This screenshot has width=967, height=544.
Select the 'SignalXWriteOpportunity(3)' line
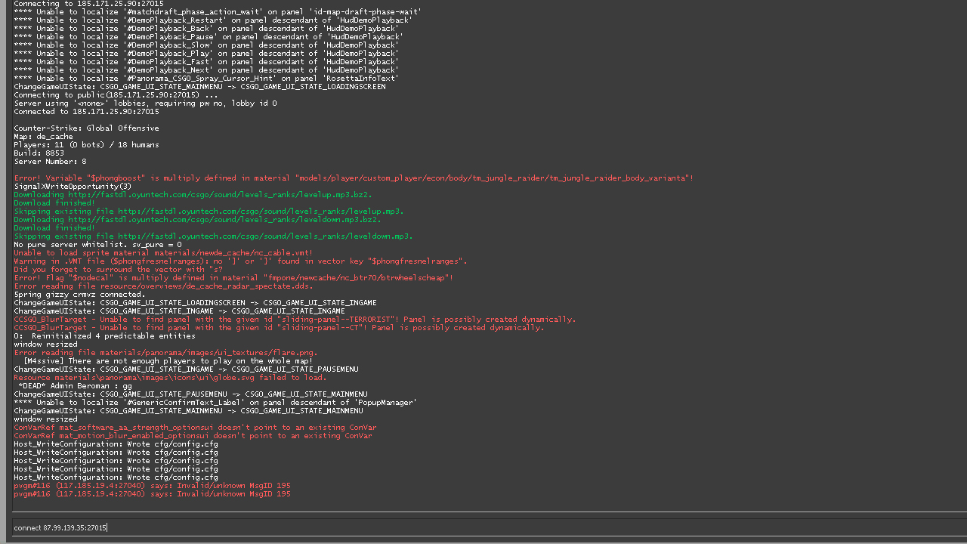tap(73, 187)
